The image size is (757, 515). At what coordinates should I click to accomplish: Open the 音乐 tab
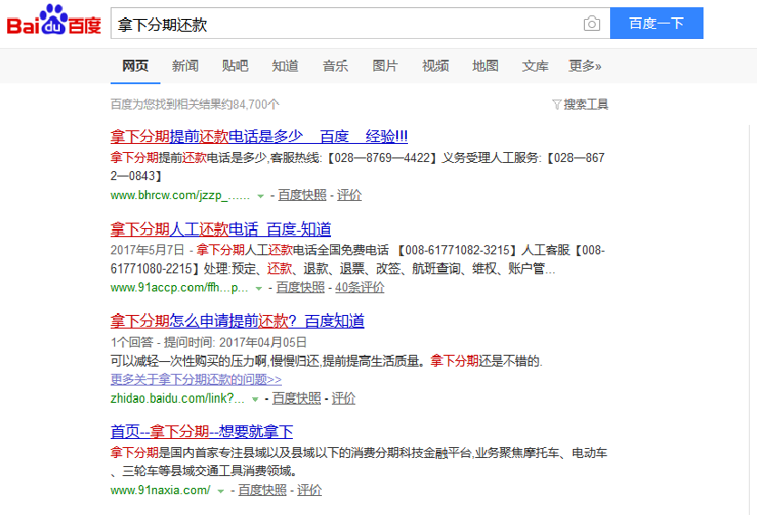click(335, 65)
